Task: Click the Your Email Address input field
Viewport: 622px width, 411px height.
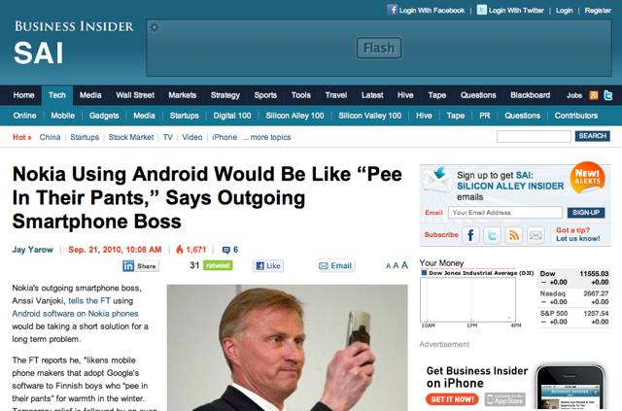Action: tap(505, 213)
